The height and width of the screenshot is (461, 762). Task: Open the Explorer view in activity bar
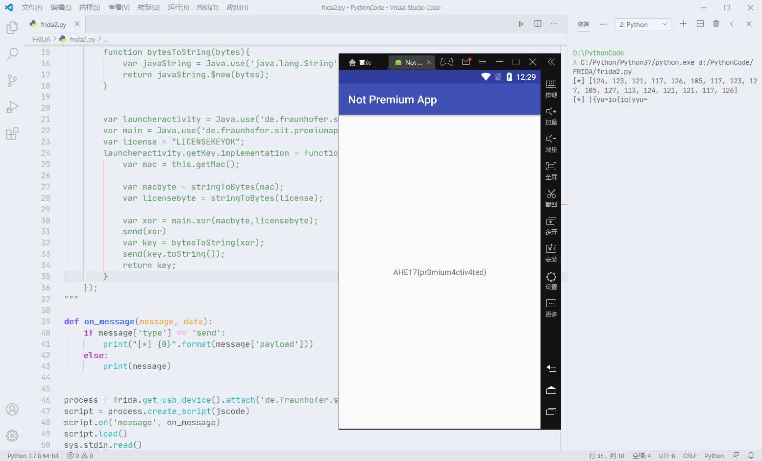tap(12, 28)
